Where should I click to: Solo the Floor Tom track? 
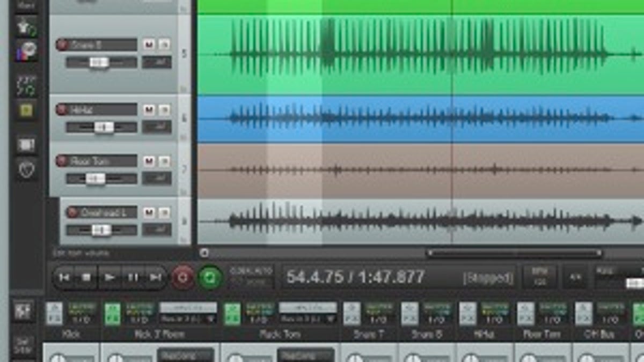pos(164,161)
